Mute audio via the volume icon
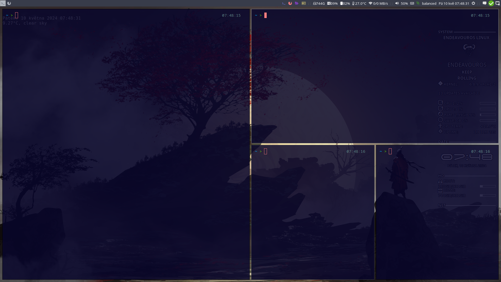Screen dimensions: 501x282 point(397,3)
